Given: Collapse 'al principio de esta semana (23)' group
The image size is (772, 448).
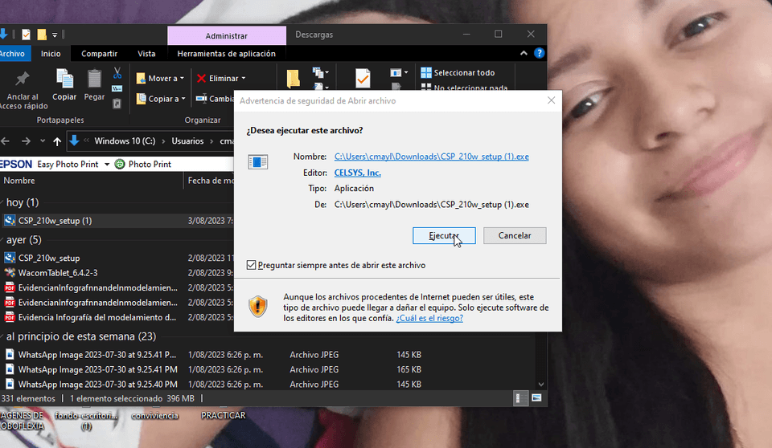Looking at the screenshot, I should [2, 337].
